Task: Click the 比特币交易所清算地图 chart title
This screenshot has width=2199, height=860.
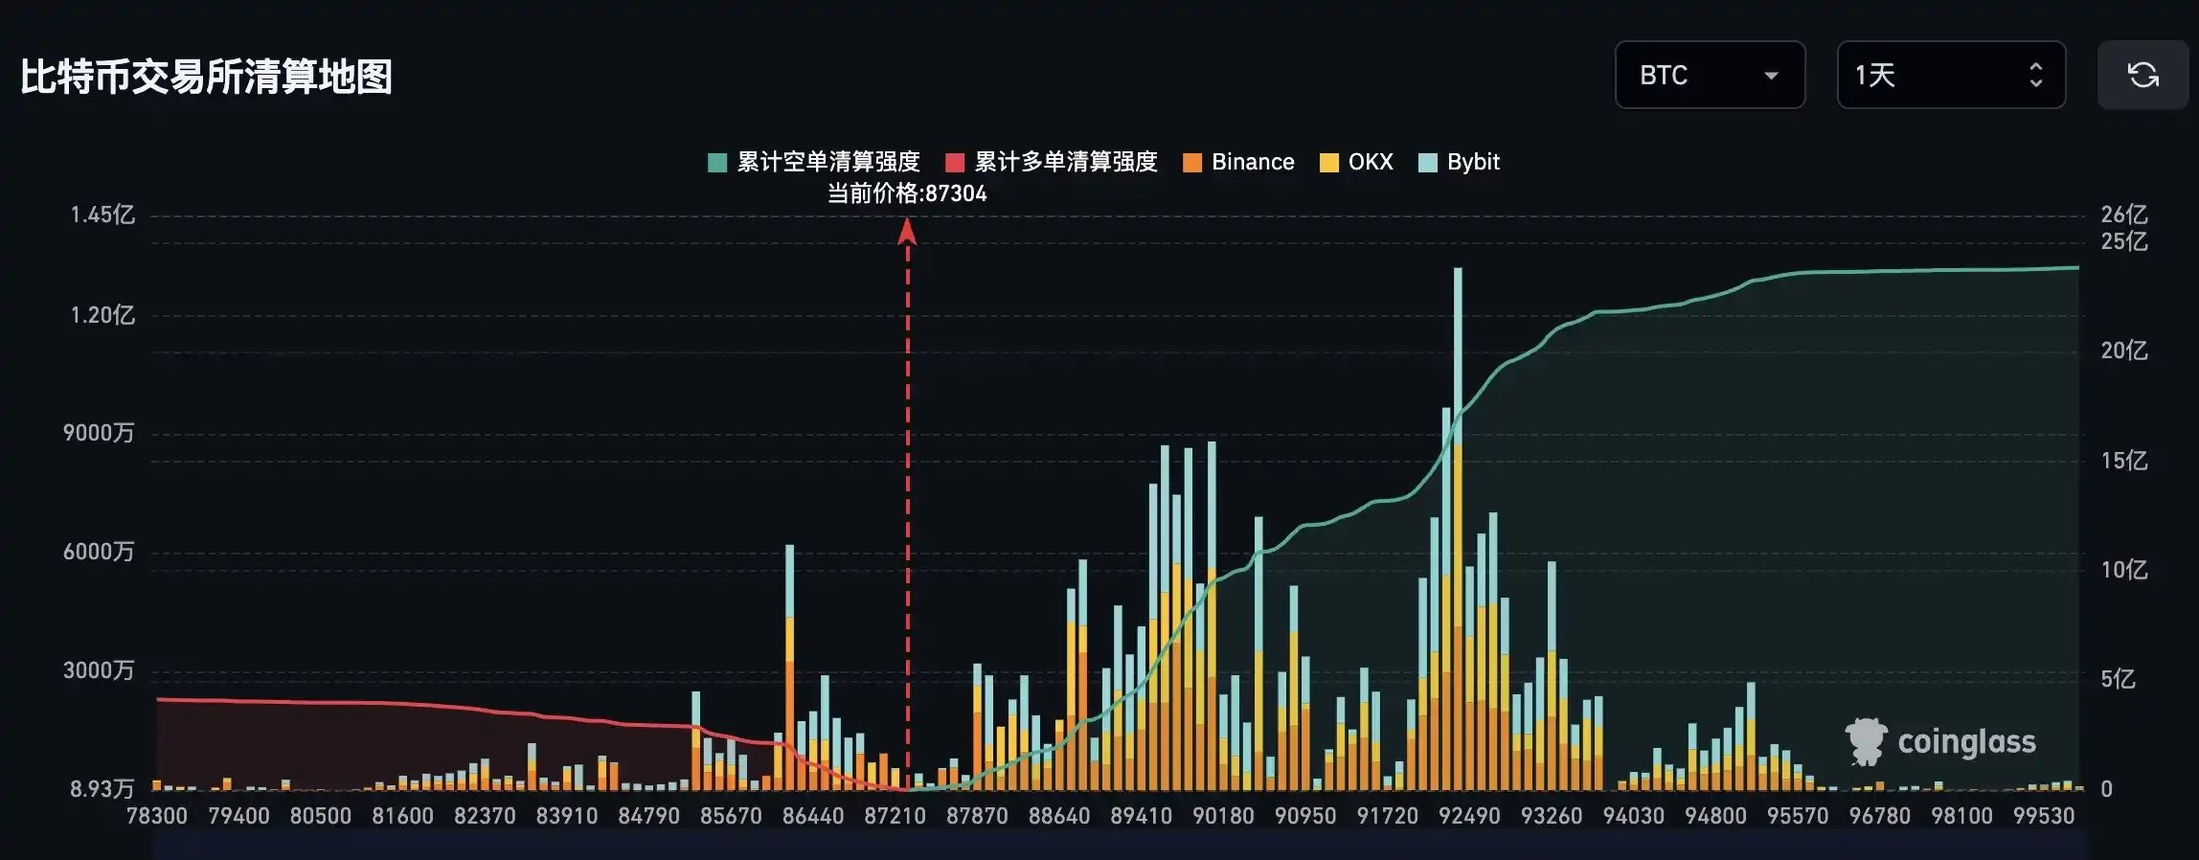Action: click(206, 77)
